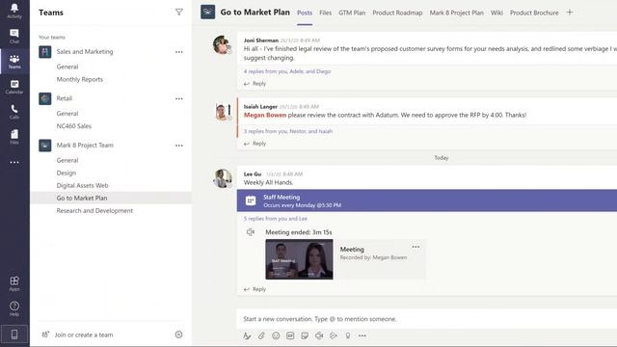Add a new tab with plus icon
This screenshot has height=347, width=617.
[570, 13]
